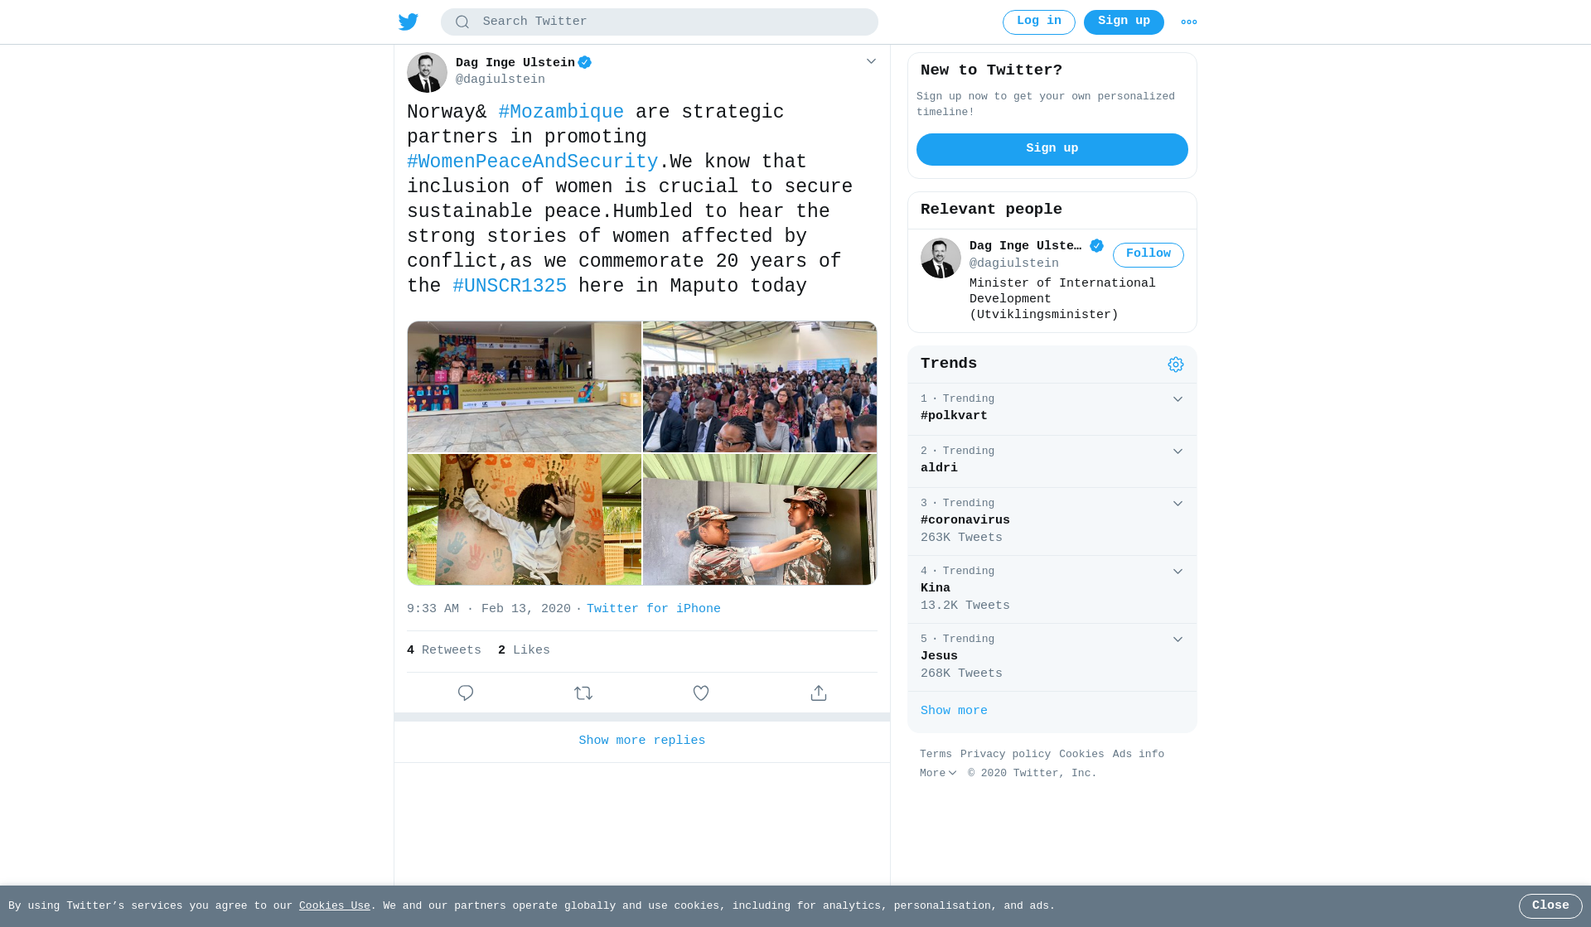Select the Jesus trending topic
This screenshot has height=927, width=1591.
pos(1052,657)
